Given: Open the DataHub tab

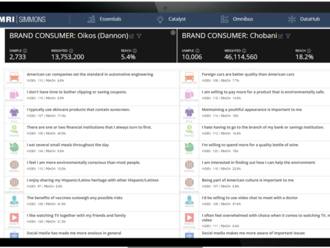Looking at the screenshot, I should (x=304, y=19).
